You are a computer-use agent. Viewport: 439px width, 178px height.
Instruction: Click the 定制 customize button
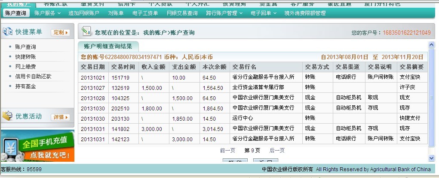[x=60, y=33]
